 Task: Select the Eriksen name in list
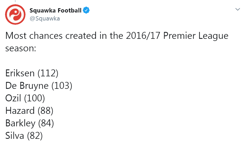20,73
